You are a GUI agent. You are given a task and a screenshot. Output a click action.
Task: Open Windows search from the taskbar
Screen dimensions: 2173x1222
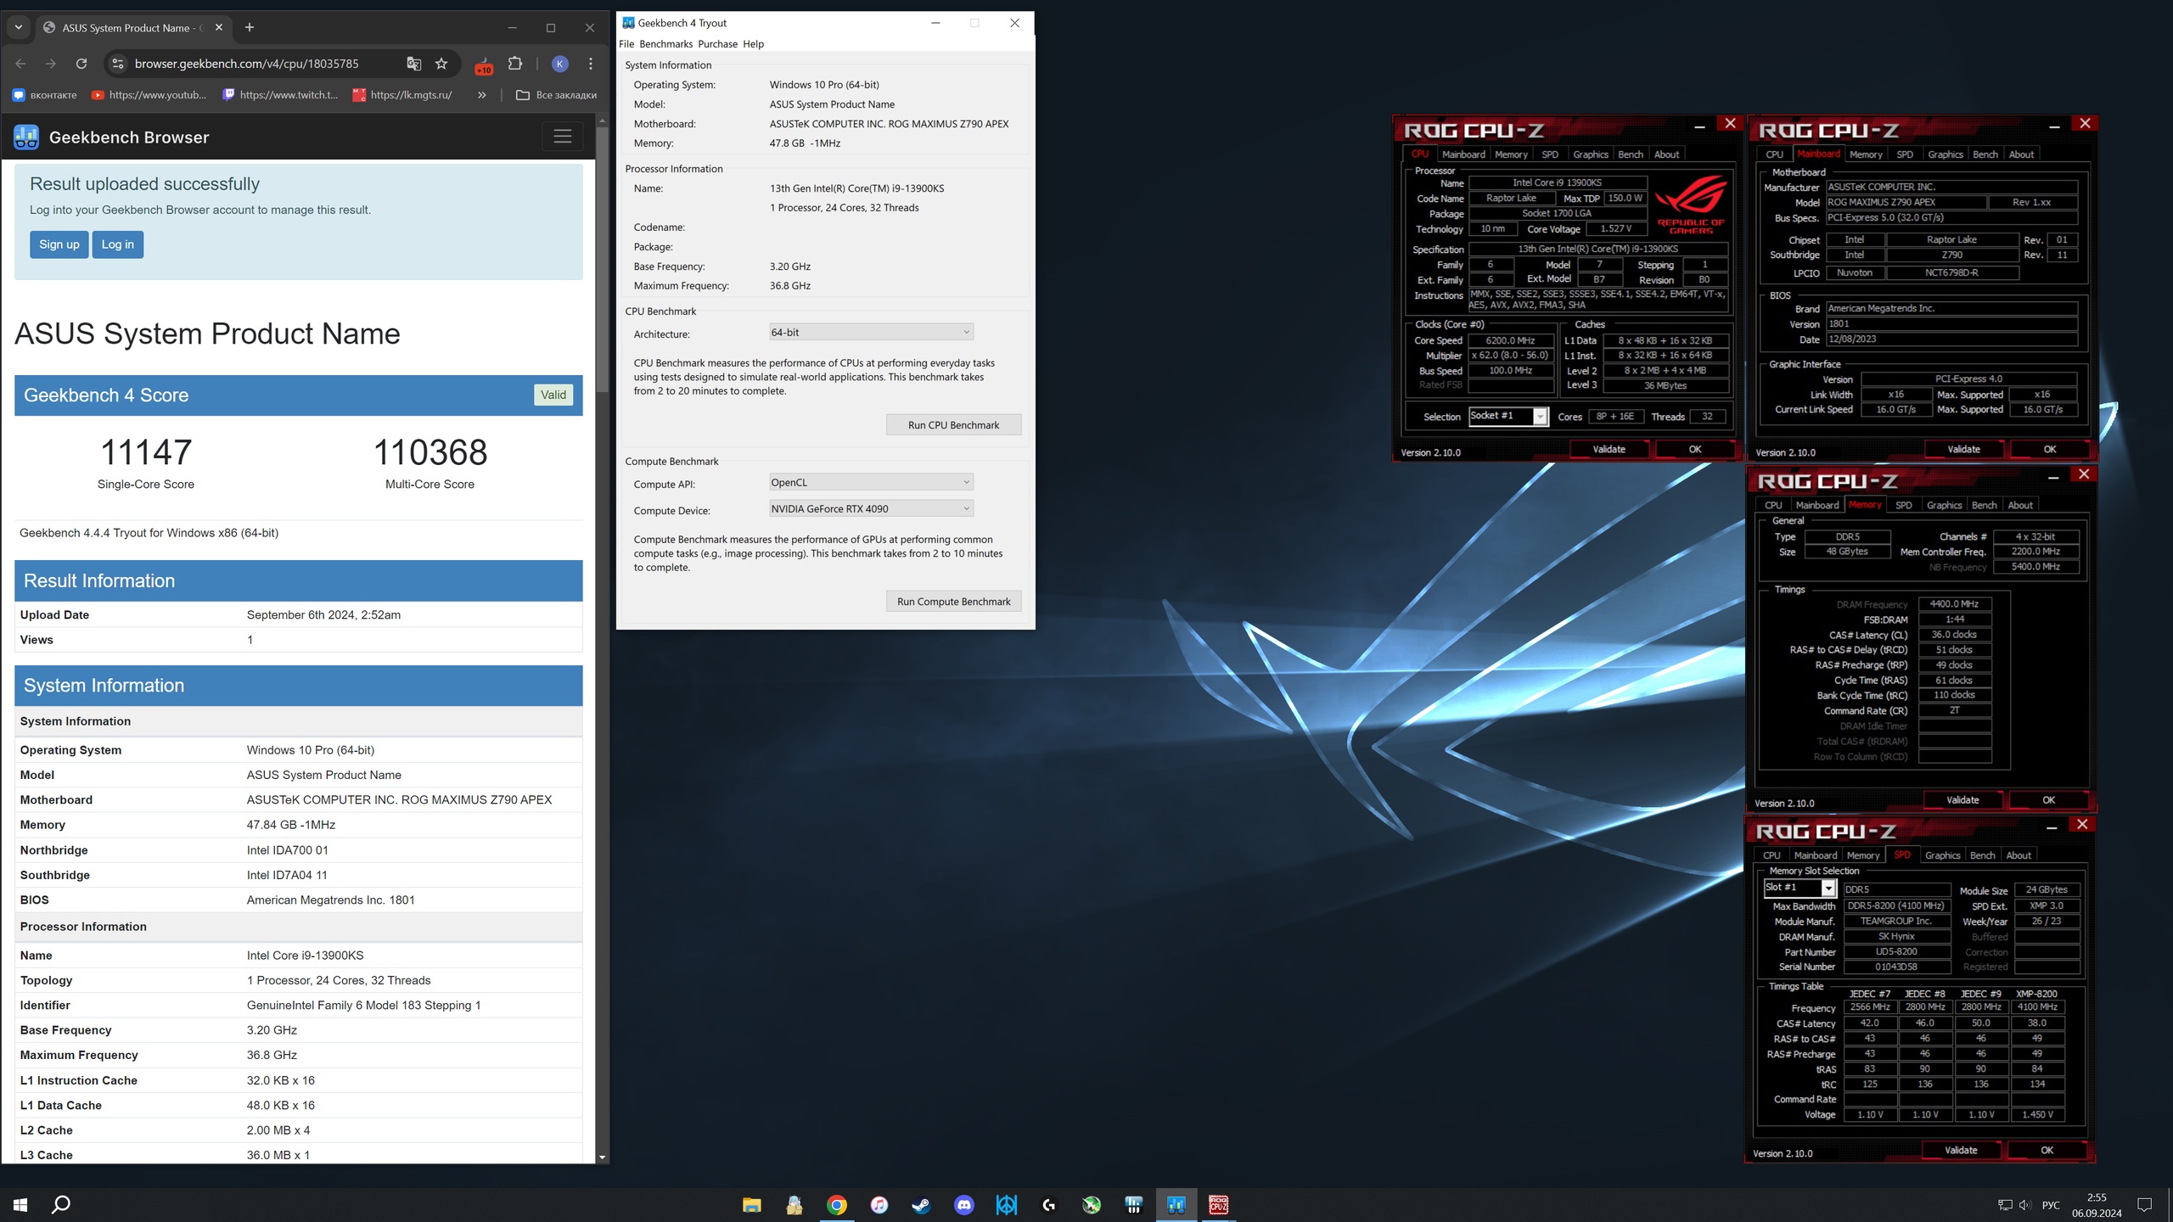tap(61, 1204)
